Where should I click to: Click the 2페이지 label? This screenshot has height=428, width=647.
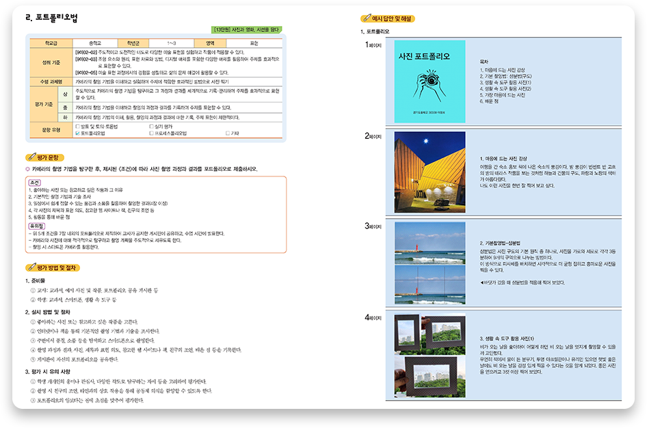(x=373, y=136)
